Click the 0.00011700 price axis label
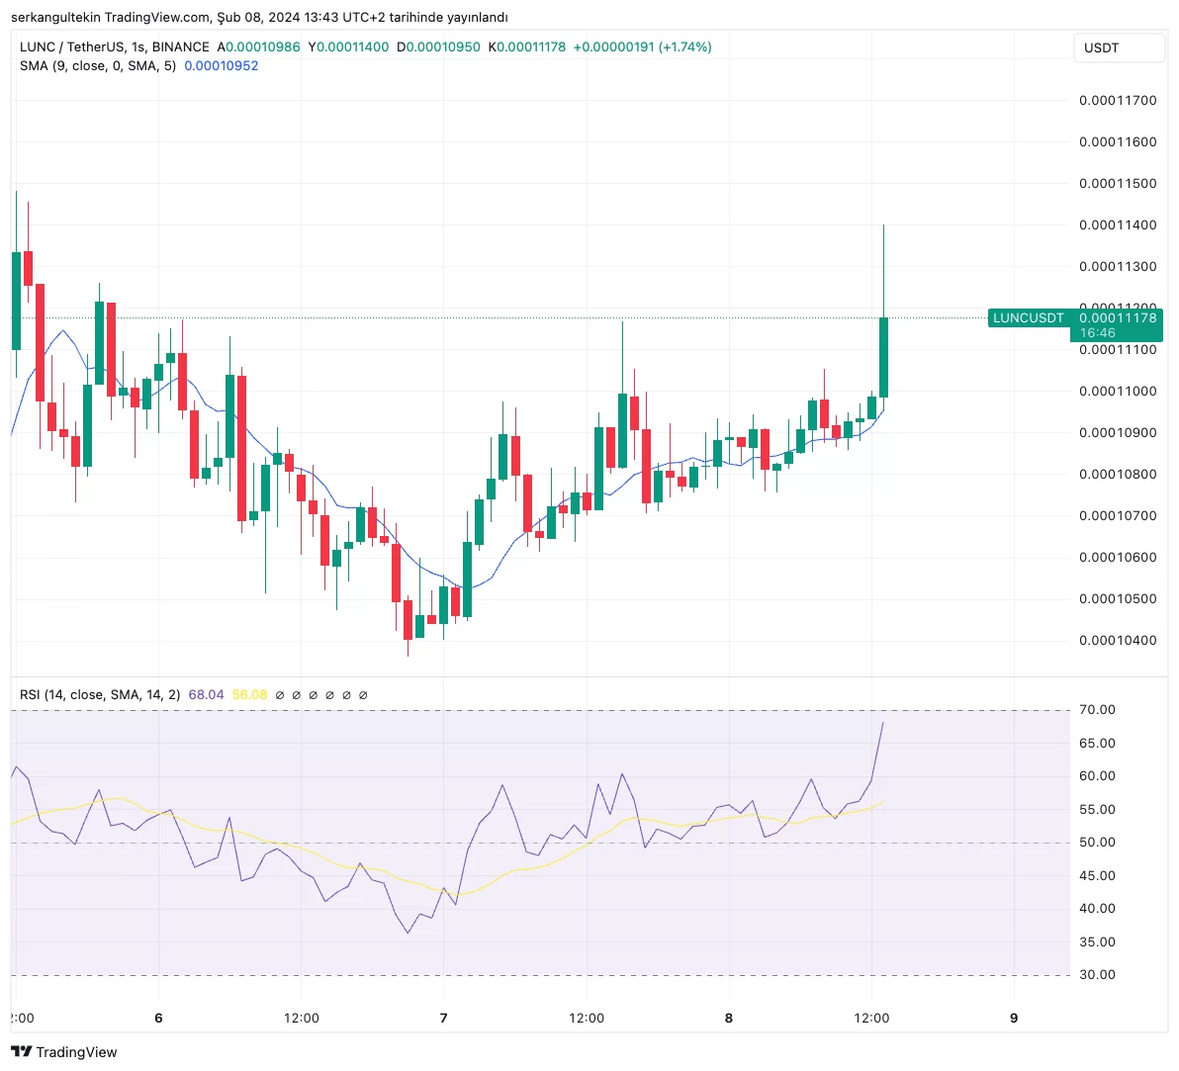This screenshot has height=1071, width=1179. click(1118, 100)
